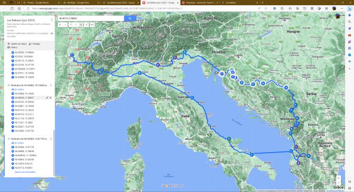Click the Google account avatar on the map
Image resolution: width=354 pixels, height=192 pixels.
tap(337, 16)
